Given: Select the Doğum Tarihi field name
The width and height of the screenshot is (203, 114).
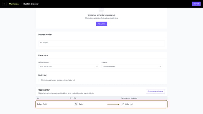Looking at the screenshot, I should [42, 104].
